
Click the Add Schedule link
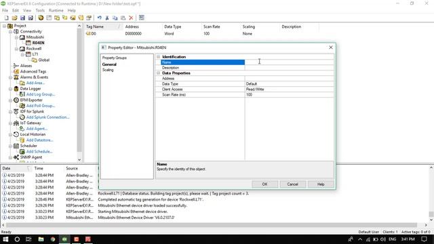(x=39, y=152)
